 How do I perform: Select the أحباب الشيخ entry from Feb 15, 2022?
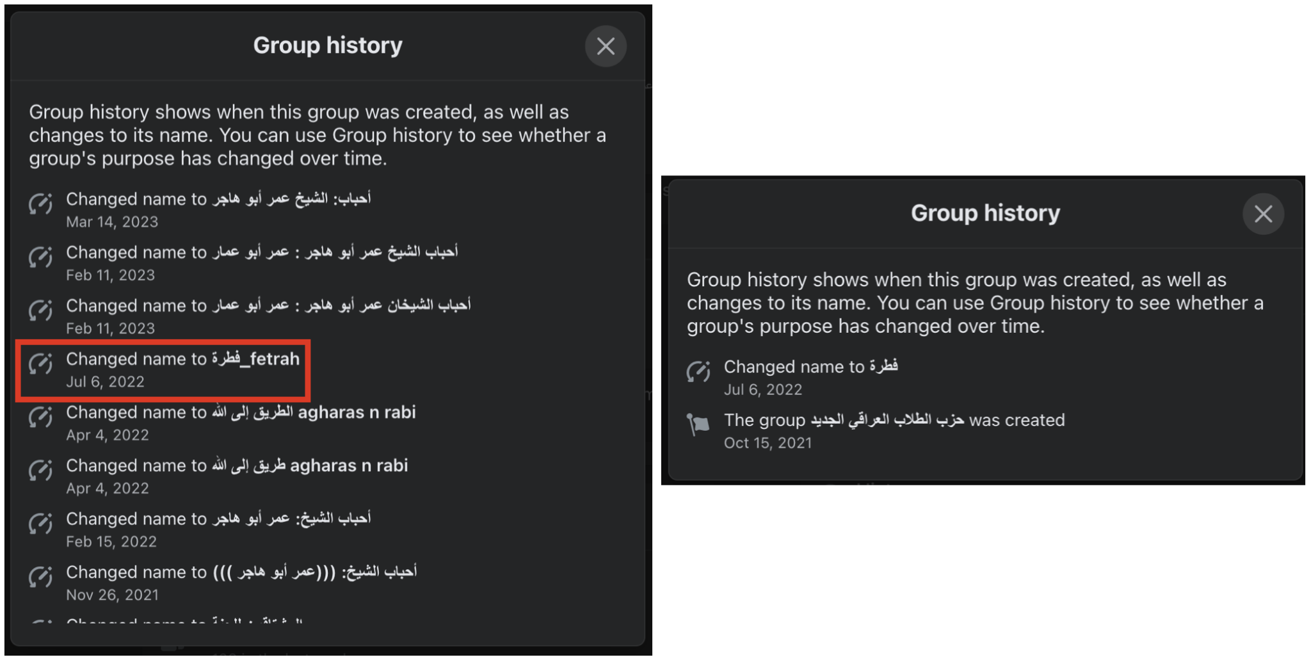218,519
